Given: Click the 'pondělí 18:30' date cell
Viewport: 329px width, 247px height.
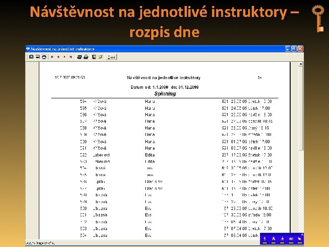Looking at the screenshot, I should [x=252, y=209].
